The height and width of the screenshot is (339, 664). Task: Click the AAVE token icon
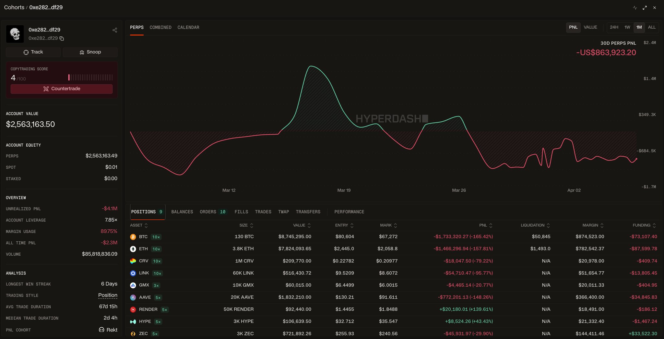pos(133,297)
